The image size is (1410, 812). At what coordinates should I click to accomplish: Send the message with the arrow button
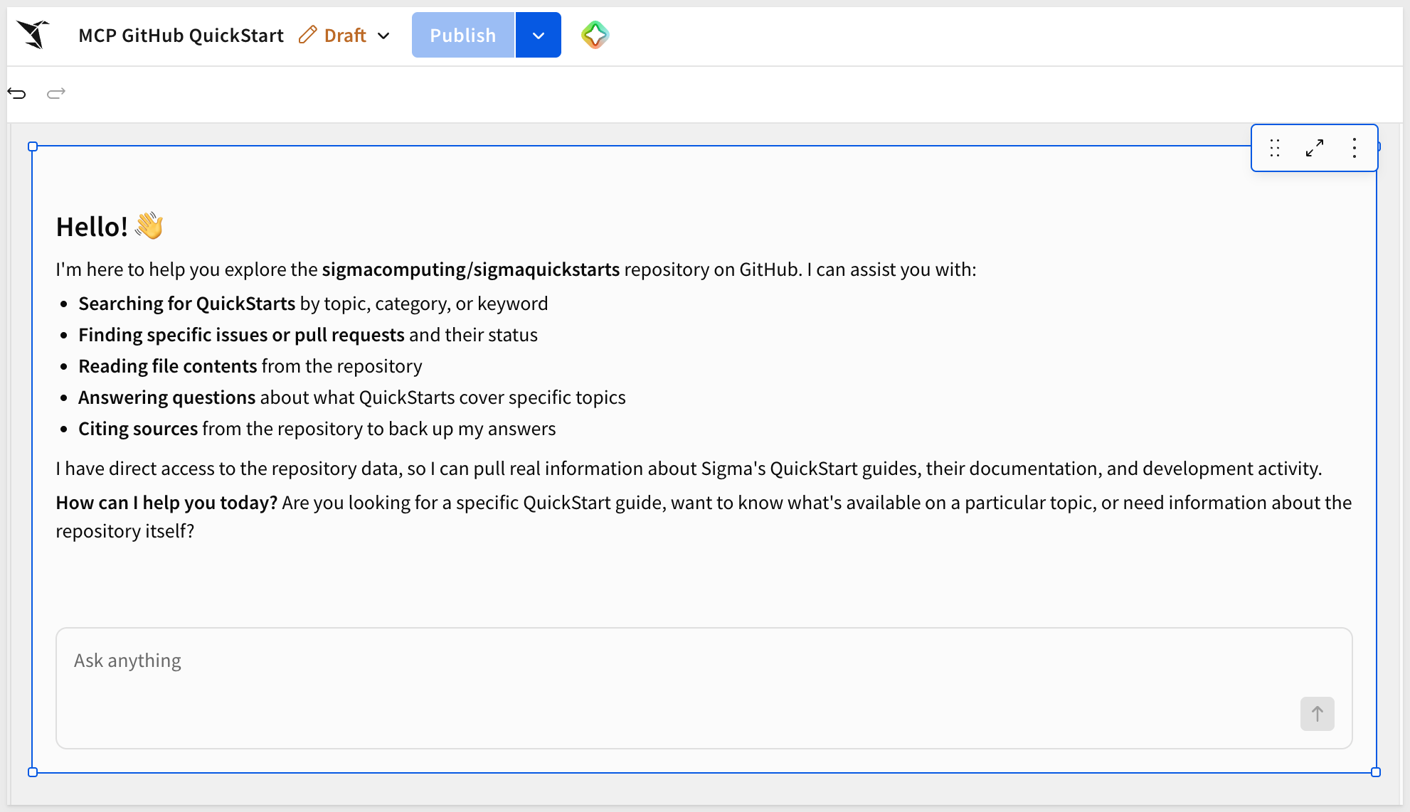pos(1318,714)
